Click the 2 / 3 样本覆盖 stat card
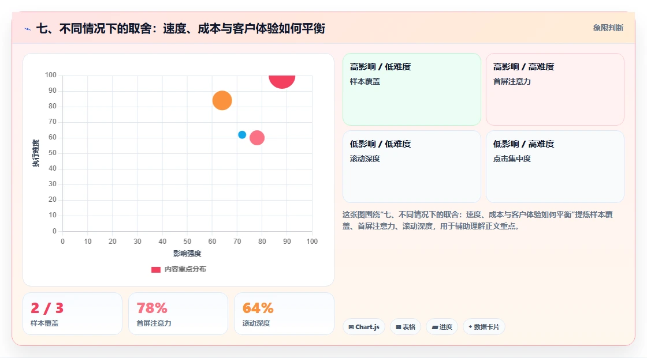Viewport: 647px width, 358px height. point(73,314)
